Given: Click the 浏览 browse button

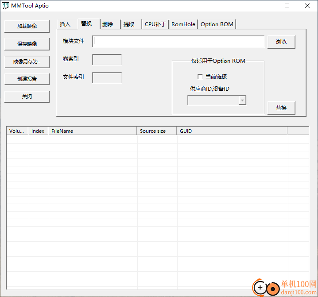Looking at the screenshot, I should (x=281, y=42).
